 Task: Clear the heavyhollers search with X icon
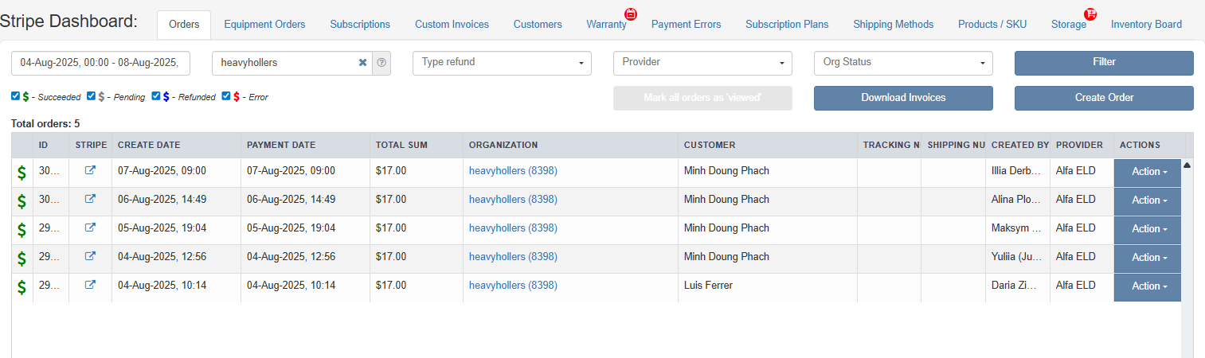[362, 63]
